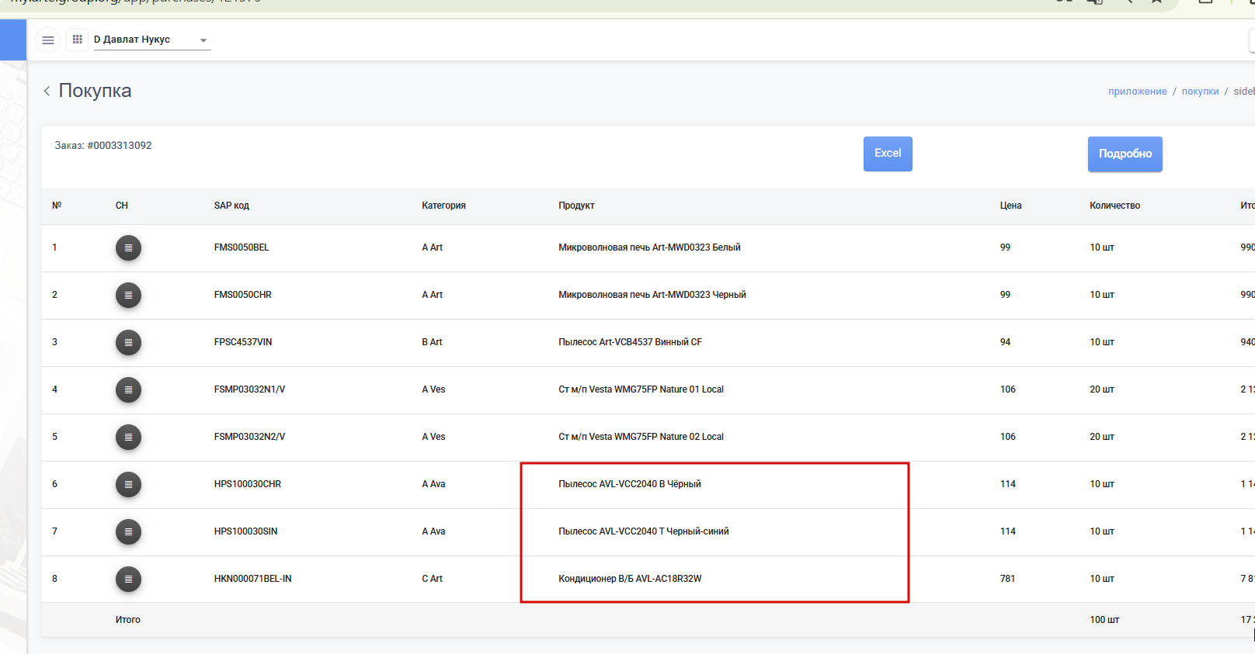Click price 781 in the Кондиционер row
Viewport: 1255px width, 654px height.
(1007, 579)
